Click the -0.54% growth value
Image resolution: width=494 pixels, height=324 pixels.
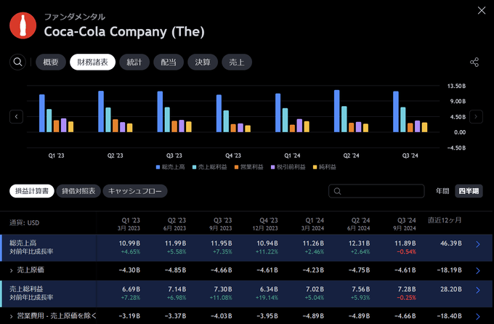pos(406,252)
